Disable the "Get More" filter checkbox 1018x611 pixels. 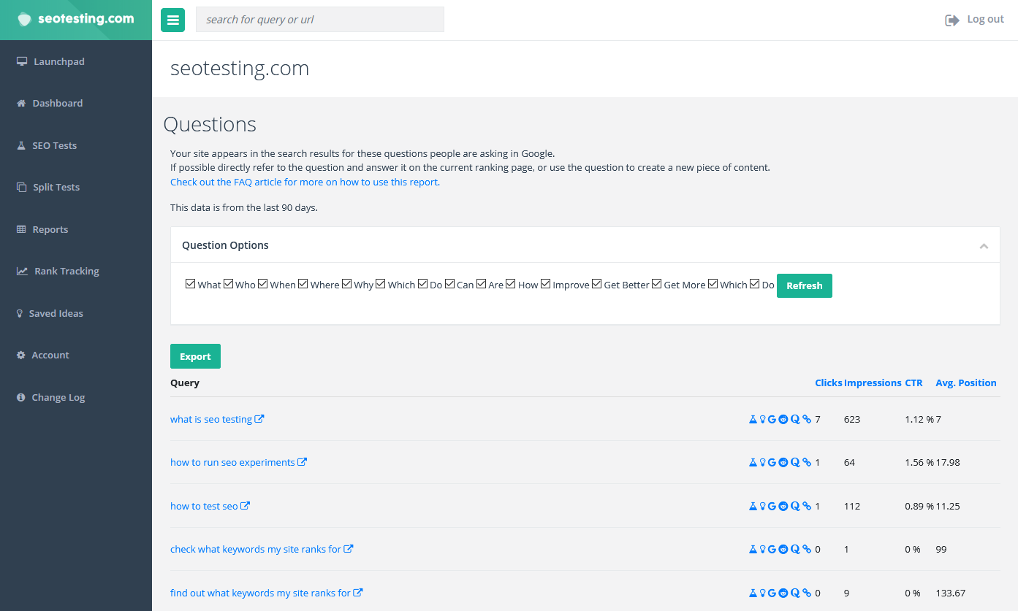[x=656, y=283]
